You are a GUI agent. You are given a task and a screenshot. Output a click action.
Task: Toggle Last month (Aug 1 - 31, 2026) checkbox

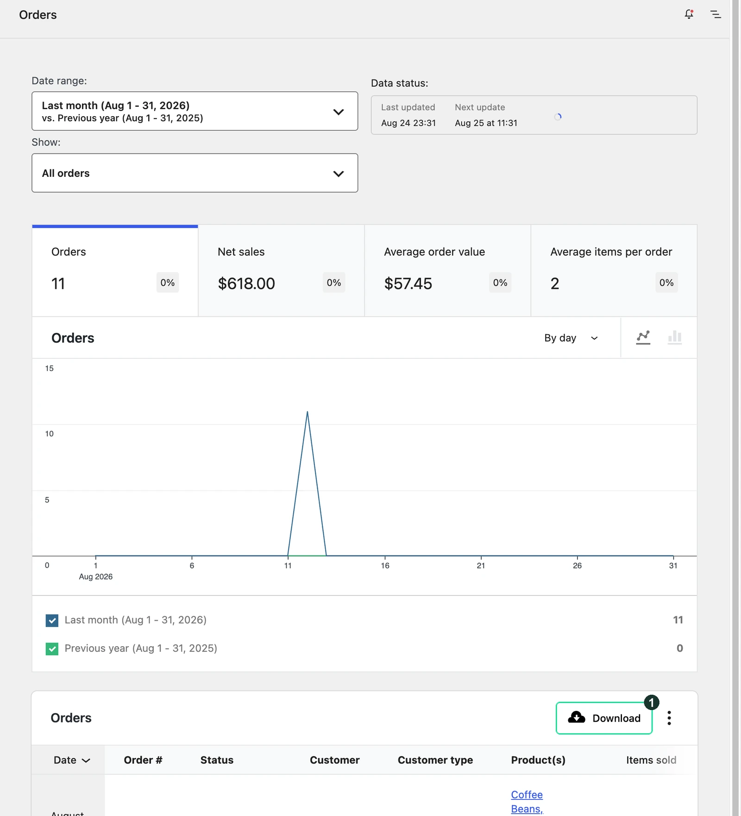[52, 620]
